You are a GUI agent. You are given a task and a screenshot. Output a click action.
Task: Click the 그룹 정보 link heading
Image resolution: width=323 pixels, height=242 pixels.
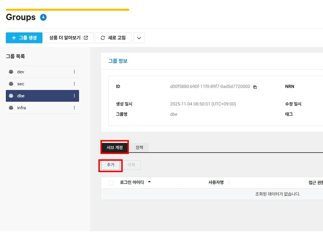(118, 61)
